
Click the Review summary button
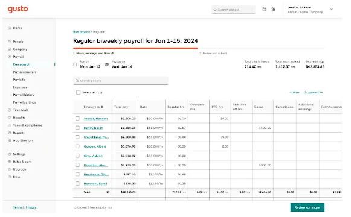[x=308, y=207]
